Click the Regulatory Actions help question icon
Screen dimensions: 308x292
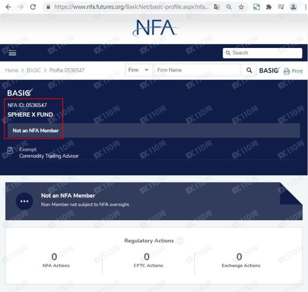[180, 240]
